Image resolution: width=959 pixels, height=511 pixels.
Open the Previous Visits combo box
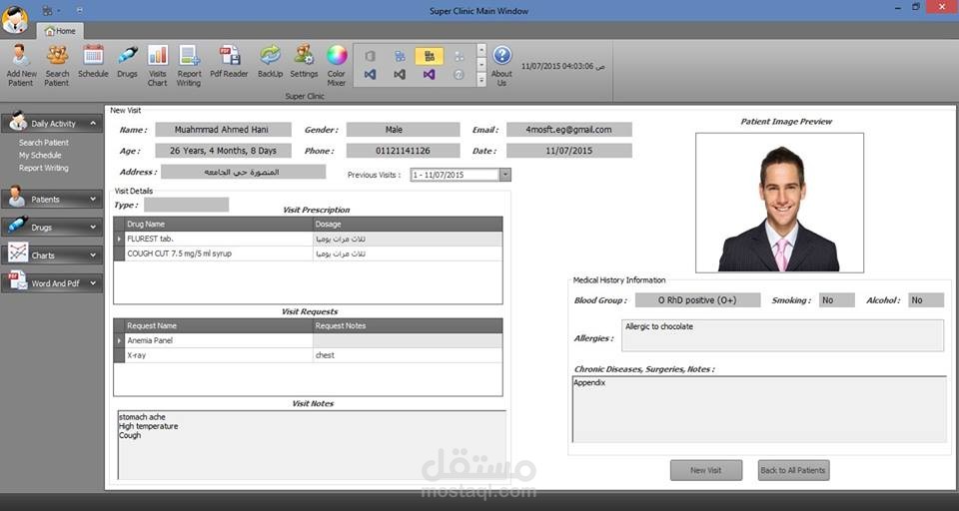click(x=461, y=175)
